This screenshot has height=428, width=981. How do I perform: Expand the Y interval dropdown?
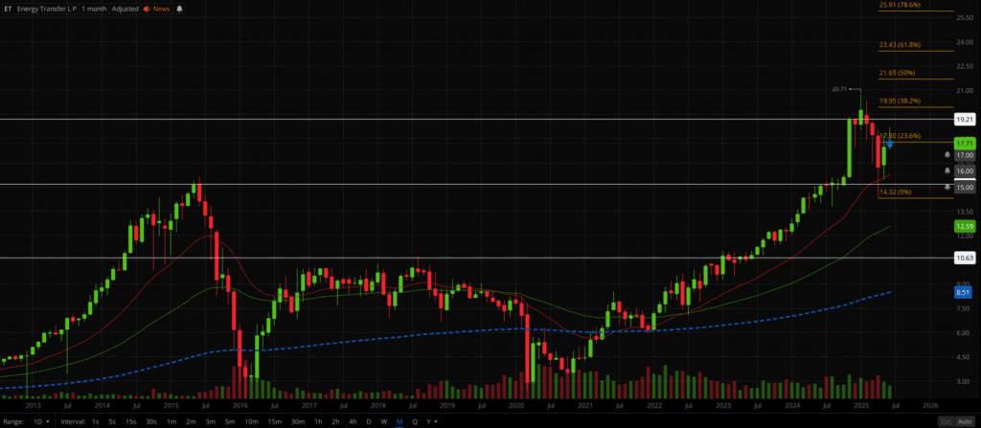[x=431, y=421]
